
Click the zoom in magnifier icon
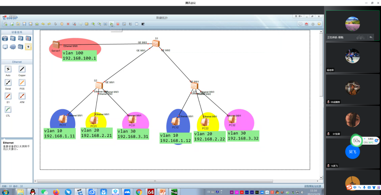pos(93,24)
